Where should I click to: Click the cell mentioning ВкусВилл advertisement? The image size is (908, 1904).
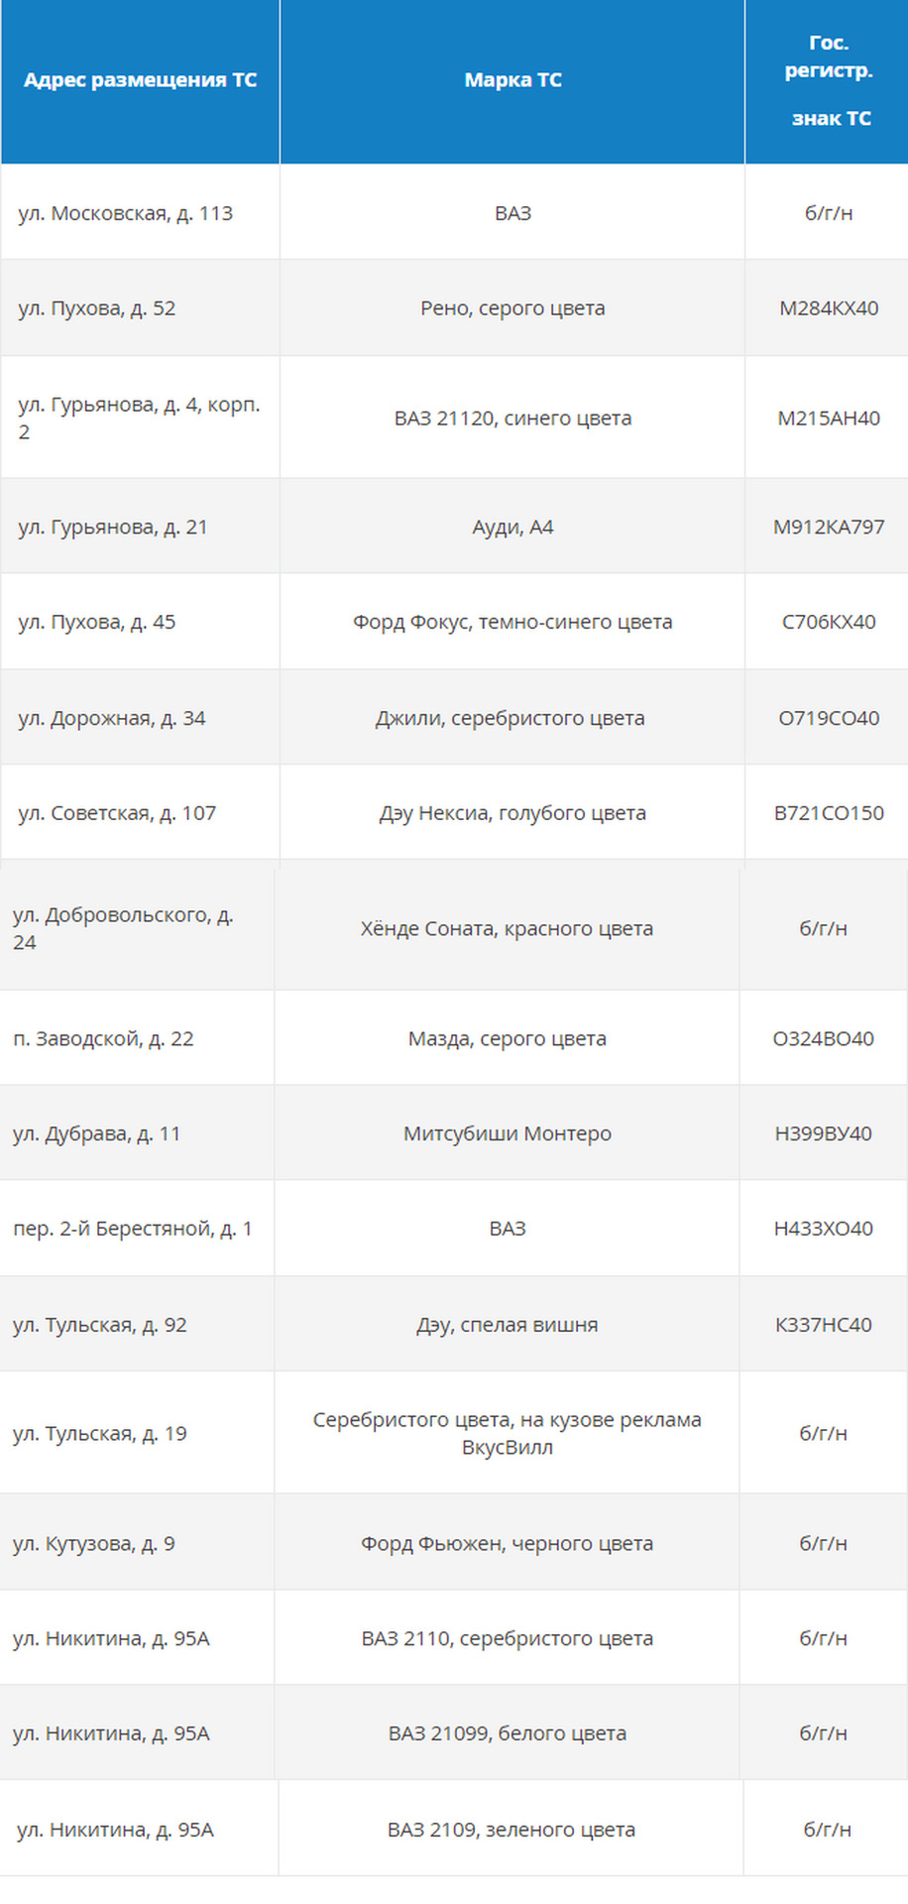pyautogui.click(x=507, y=1434)
